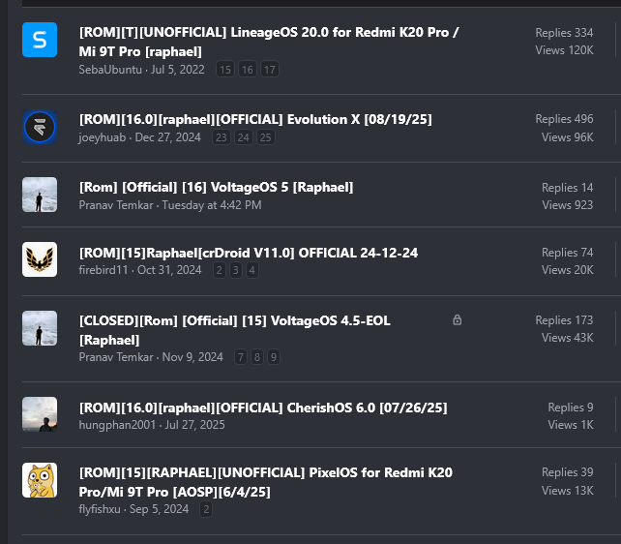Click Views 43K count
Viewport: 621px width, 544px height.
click(x=567, y=338)
